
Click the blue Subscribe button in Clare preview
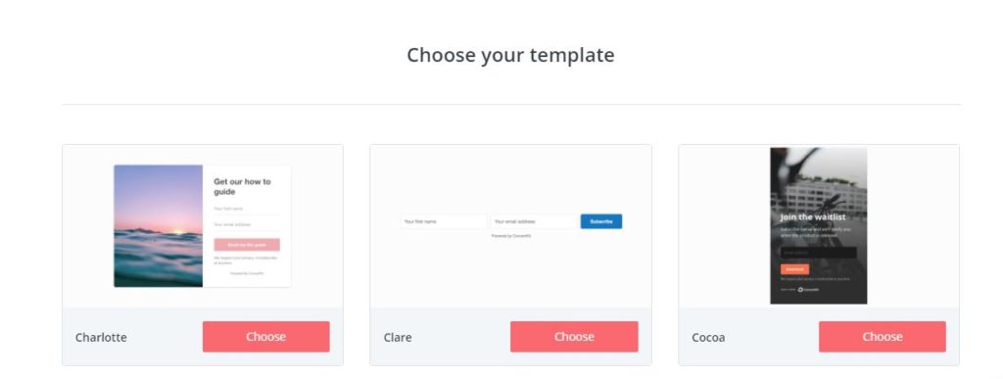click(x=601, y=221)
